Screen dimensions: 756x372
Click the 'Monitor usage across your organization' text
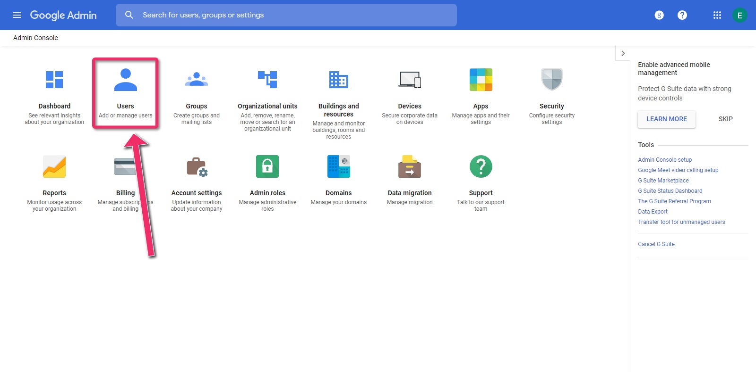54,206
